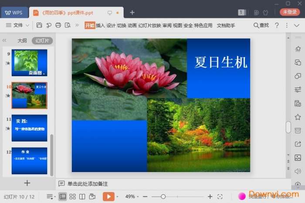Click the fit-to-window zoom icon
The width and height of the screenshot is (305, 203).
pyautogui.click(x=220, y=196)
